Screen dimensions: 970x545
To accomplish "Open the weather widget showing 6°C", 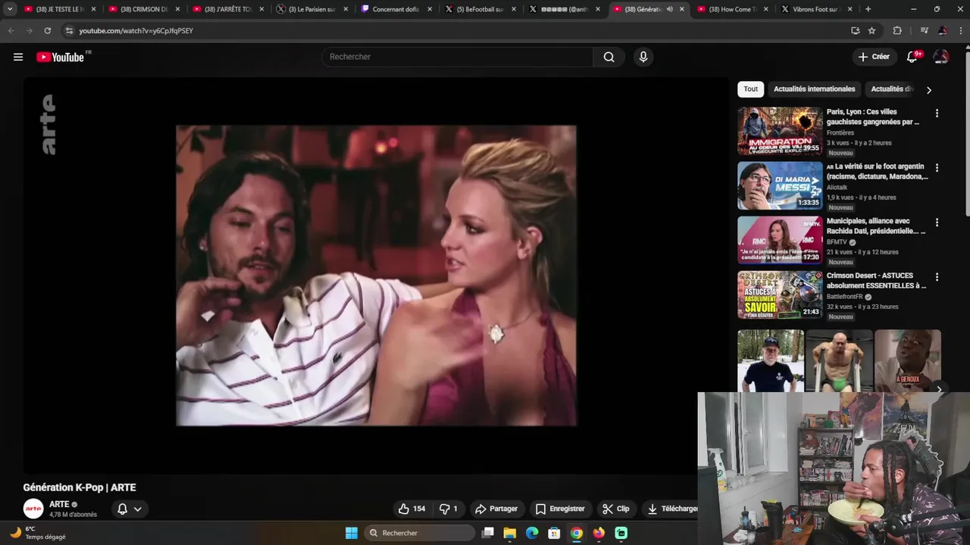I will [x=38, y=533].
